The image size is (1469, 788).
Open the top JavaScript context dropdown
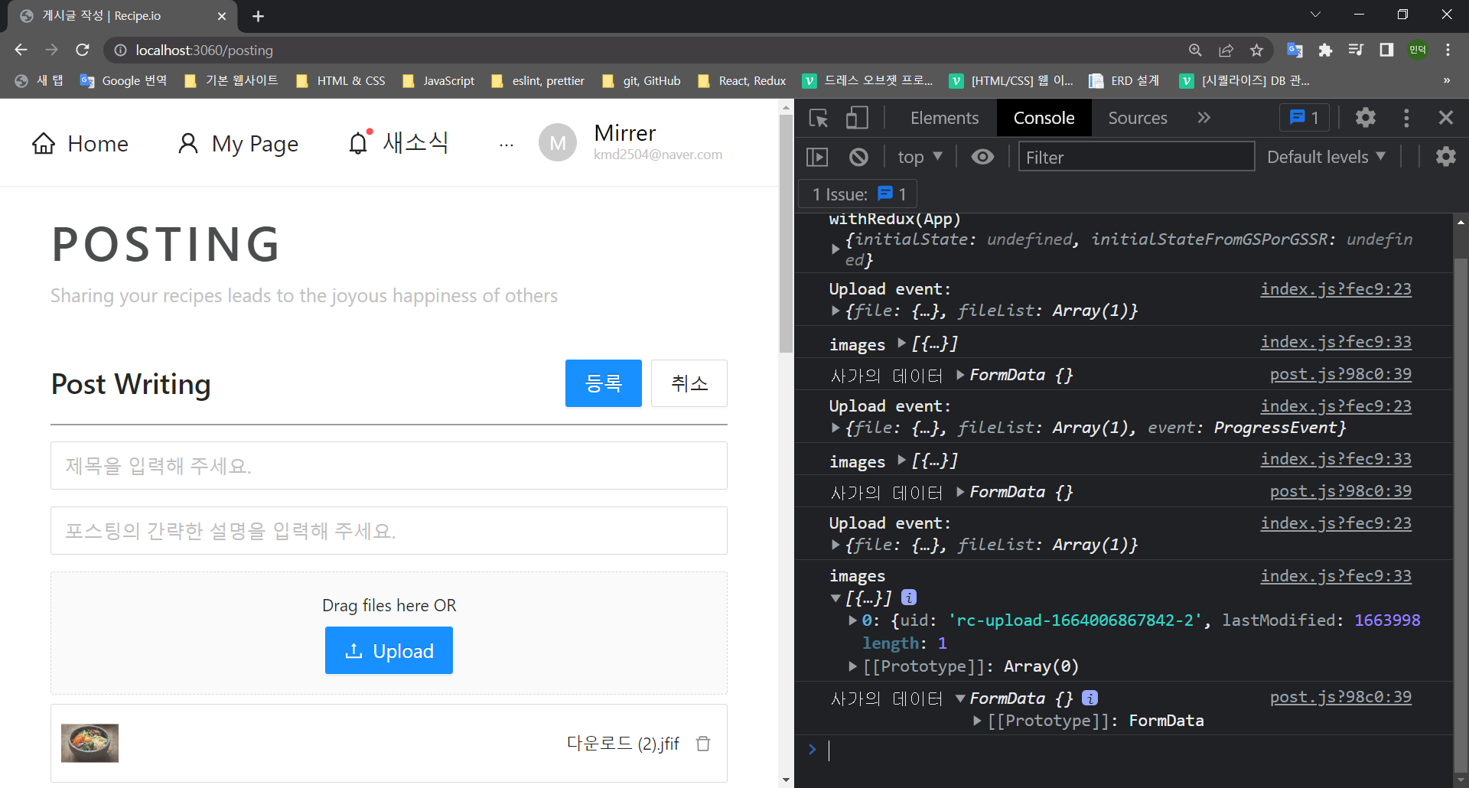920,157
